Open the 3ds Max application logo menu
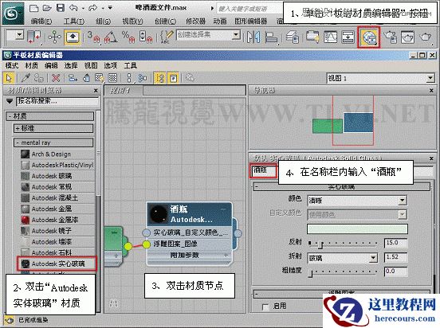Screen dimensions: 440x328 [13, 13]
